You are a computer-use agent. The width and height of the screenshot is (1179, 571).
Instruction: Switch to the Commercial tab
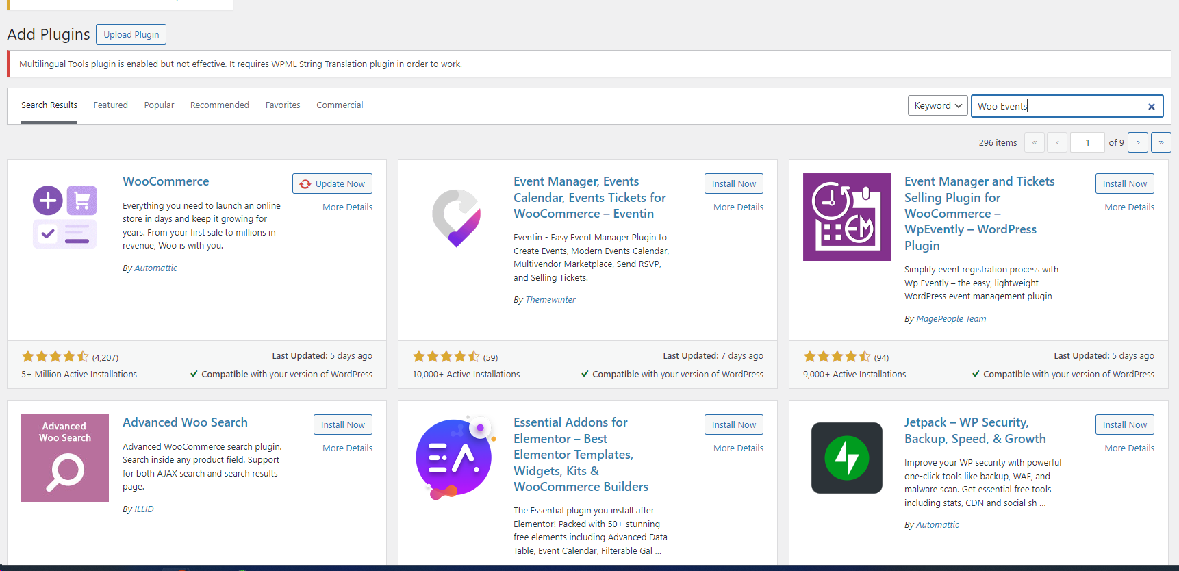coord(340,105)
